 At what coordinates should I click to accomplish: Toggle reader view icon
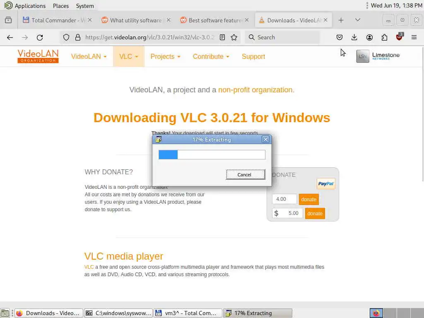222,37
